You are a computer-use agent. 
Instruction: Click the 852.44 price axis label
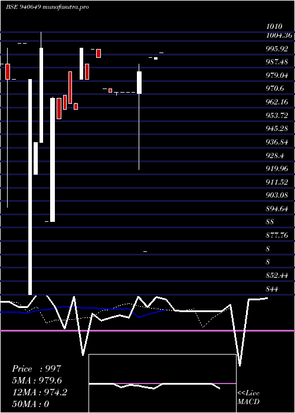click(277, 276)
